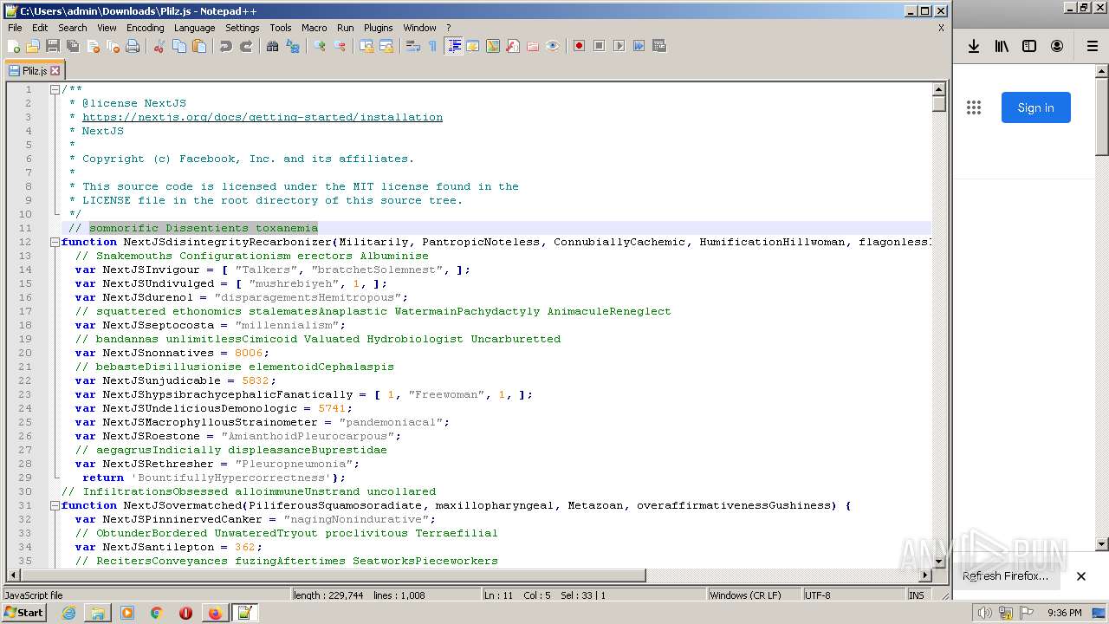Toggle synchronized vertical scrolling
This screenshot has width=1109, height=624.
(x=366, y=46)
